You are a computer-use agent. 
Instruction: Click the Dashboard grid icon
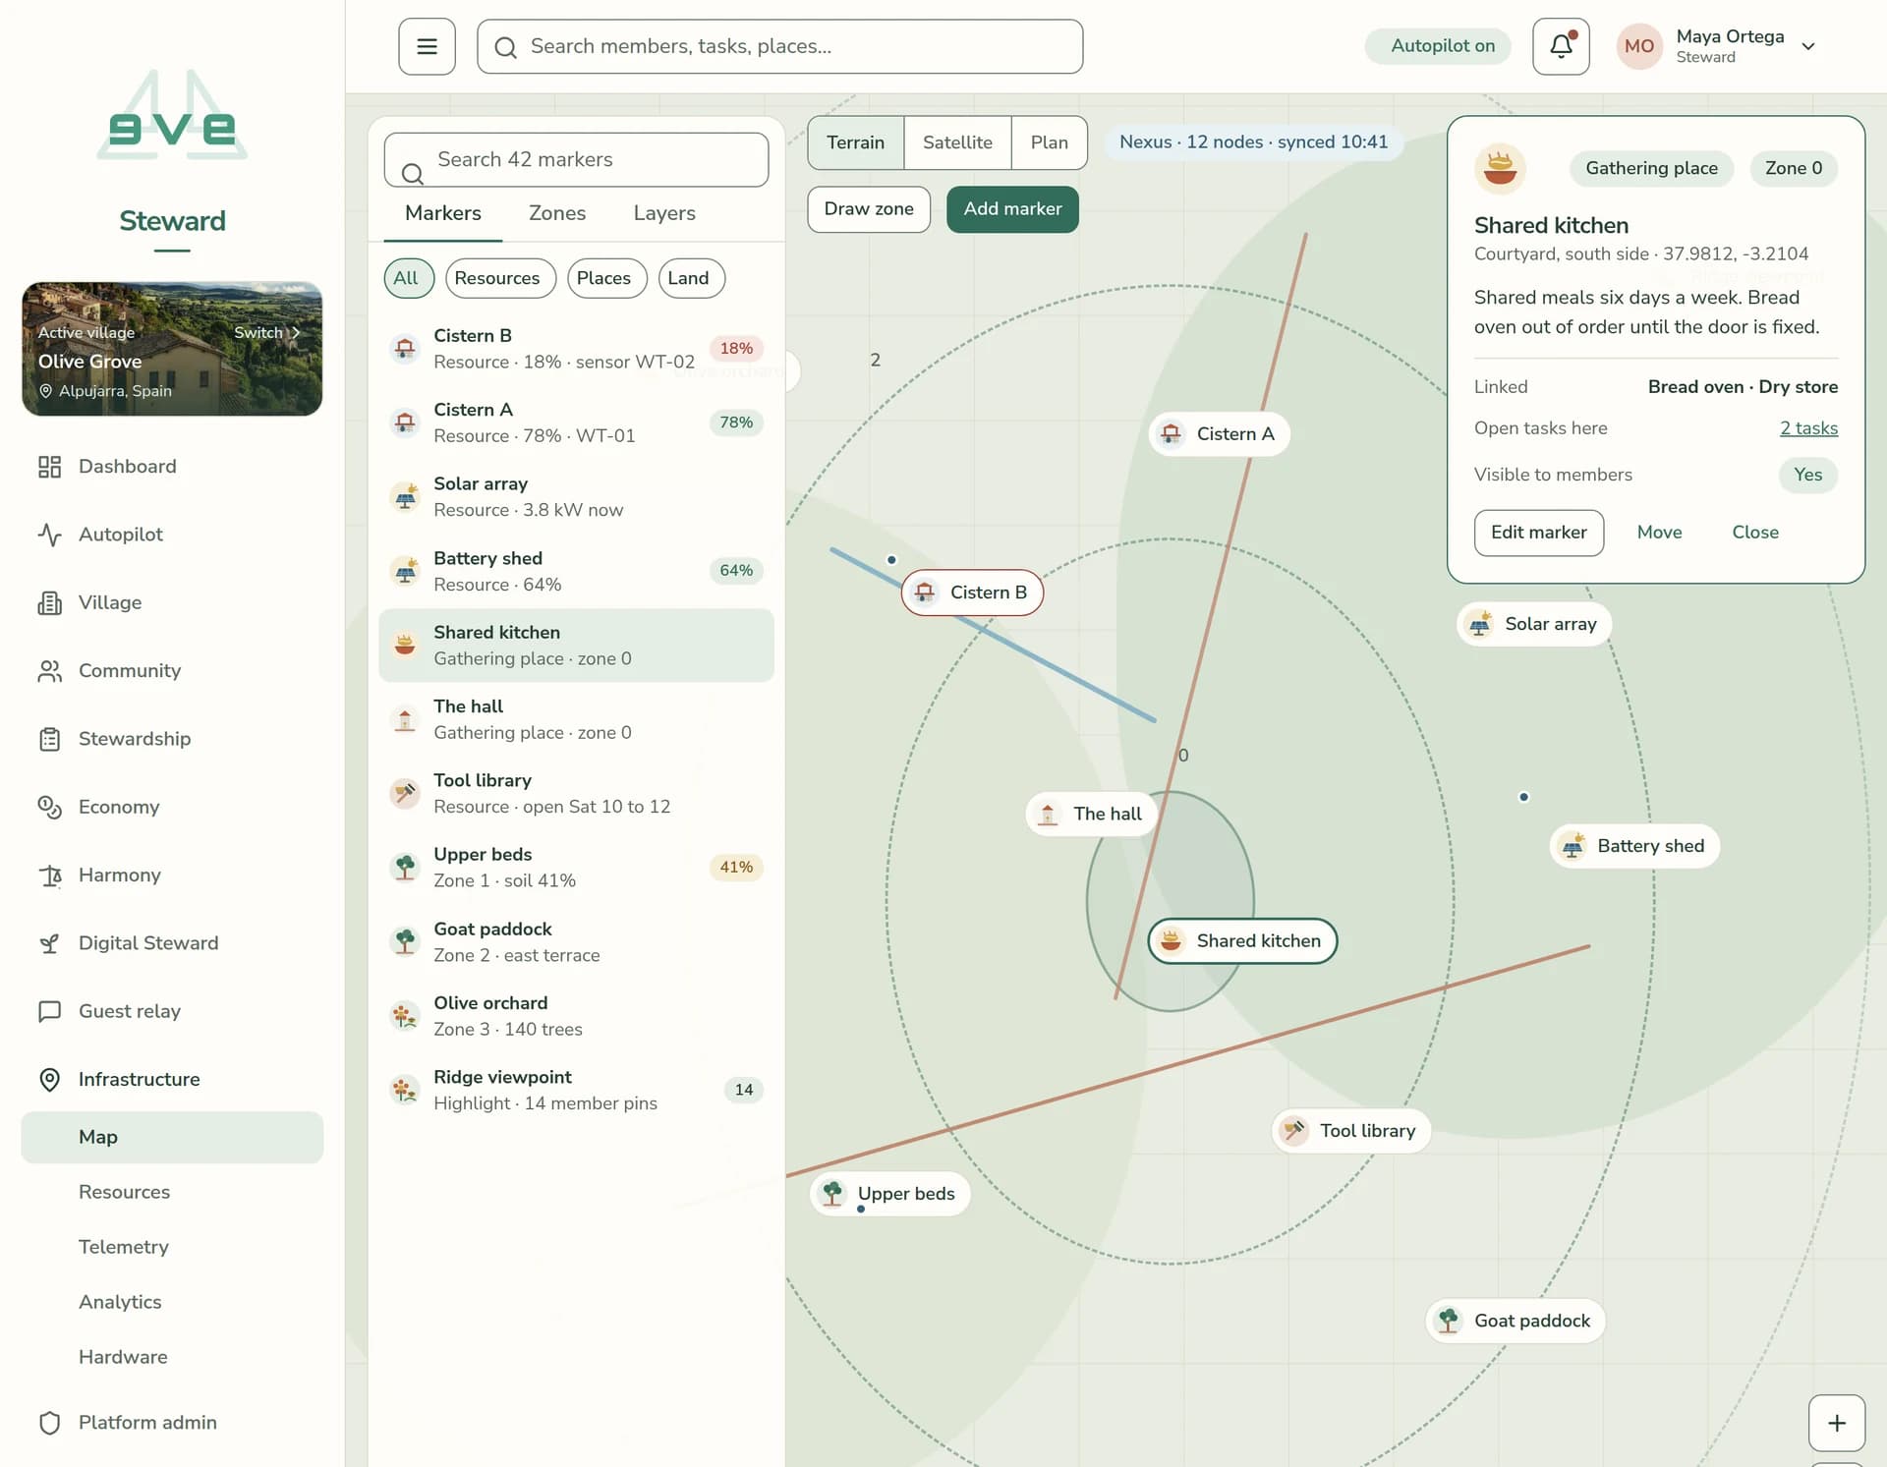coord(50,467)
